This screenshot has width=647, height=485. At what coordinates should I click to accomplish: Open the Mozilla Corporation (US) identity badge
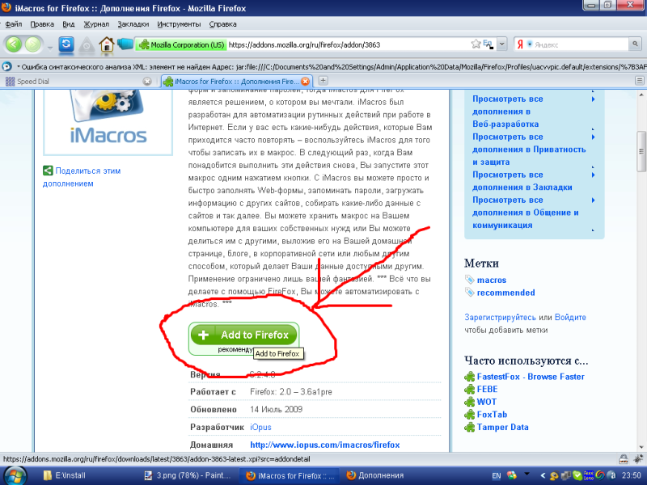[181, 44]
